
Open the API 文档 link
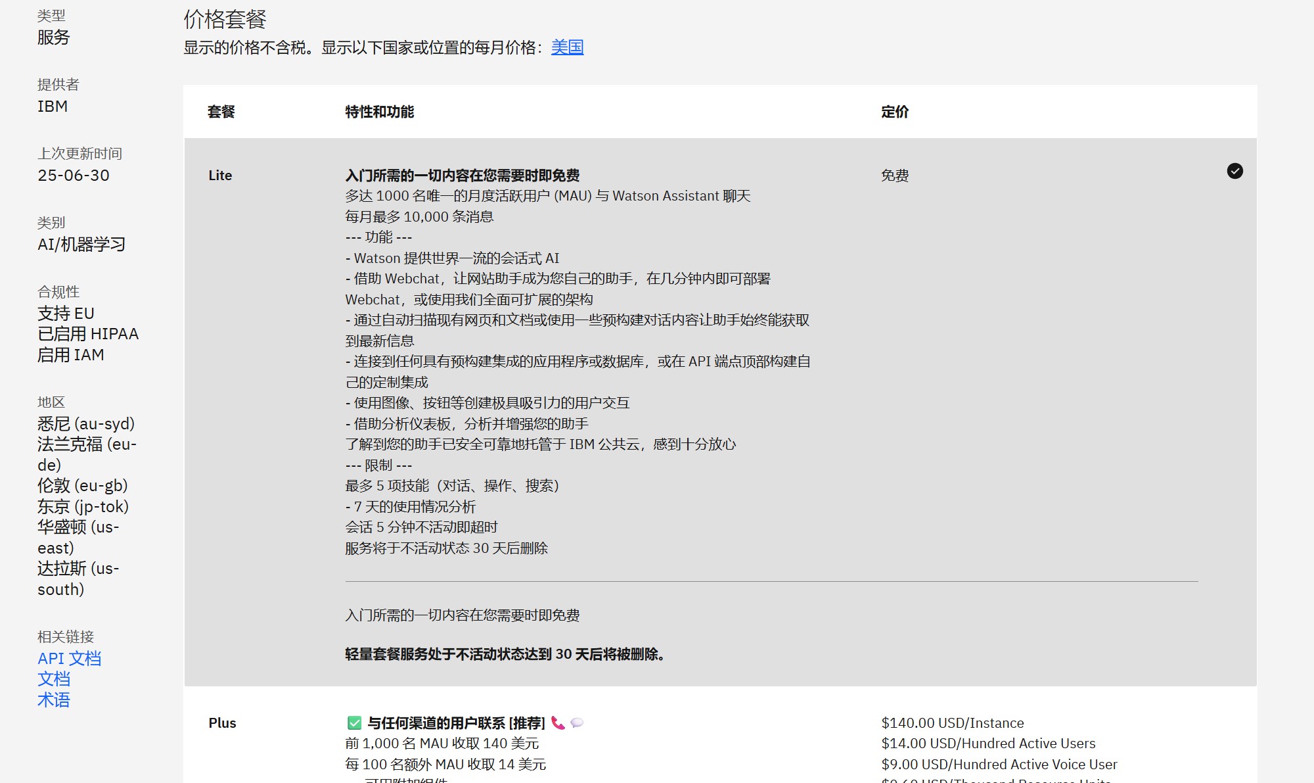click(x=69, y=658)
